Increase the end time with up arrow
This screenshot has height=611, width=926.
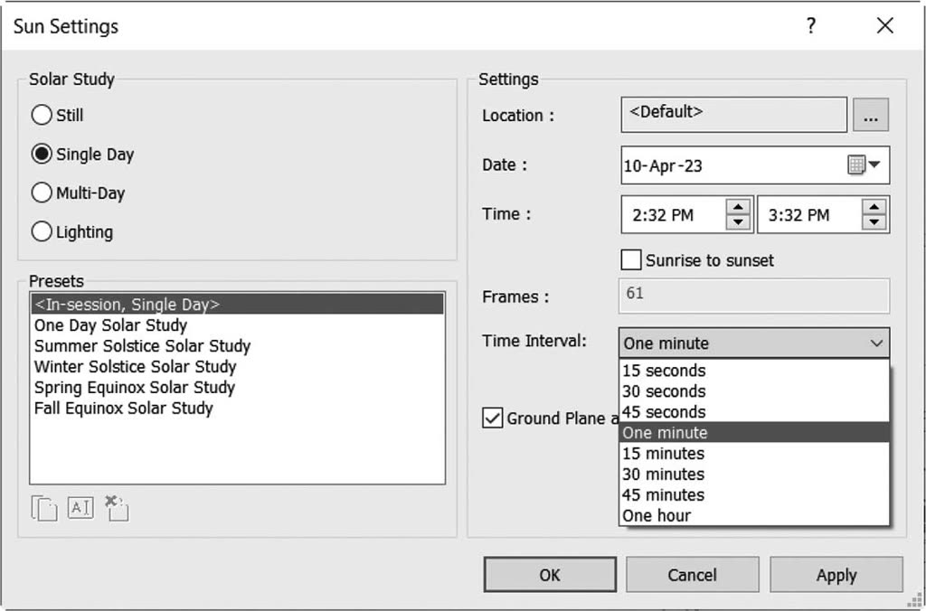pos(874,207)
